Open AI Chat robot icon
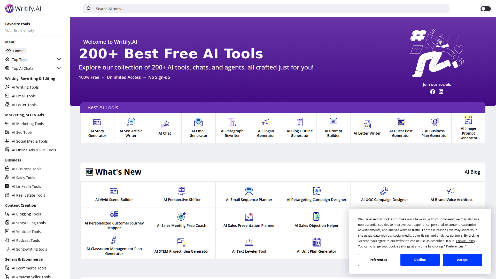Viewport: 496px width, 279px height. pyautogui.click(x=165, y=124)
